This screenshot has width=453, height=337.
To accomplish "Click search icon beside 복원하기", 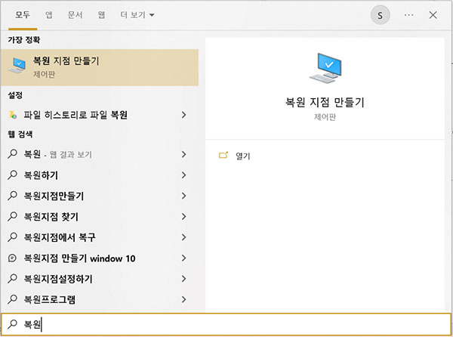I will point(12,175).
